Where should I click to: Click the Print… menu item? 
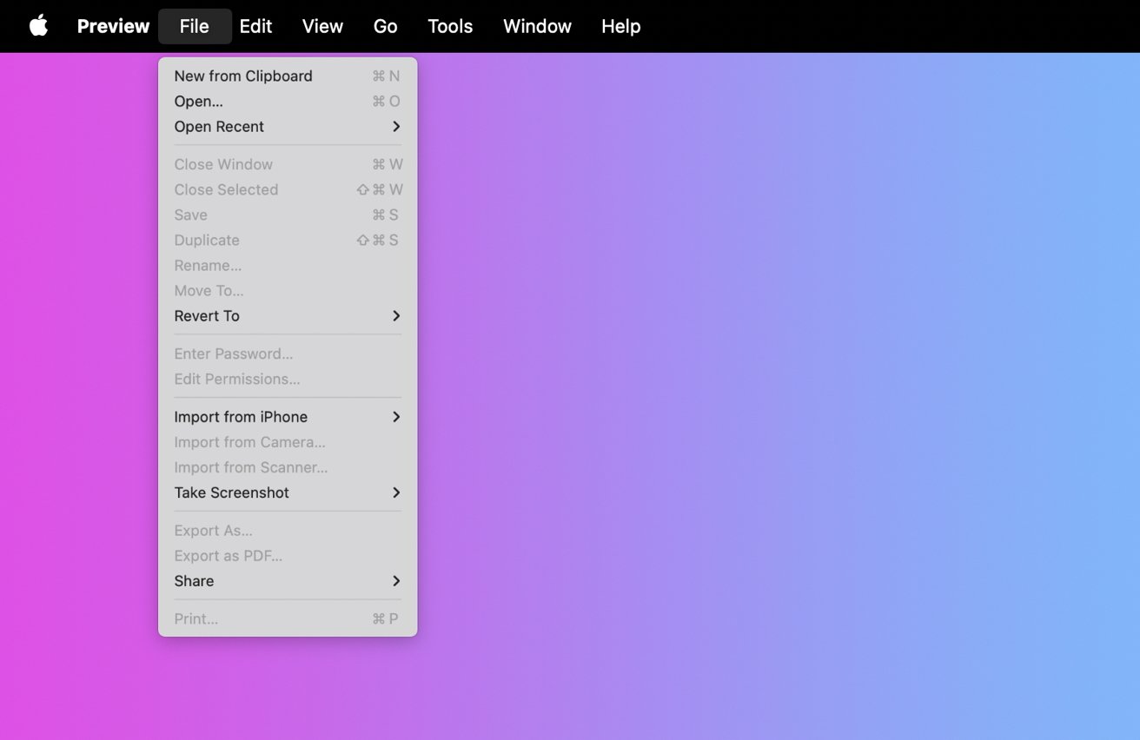(288, 619)
